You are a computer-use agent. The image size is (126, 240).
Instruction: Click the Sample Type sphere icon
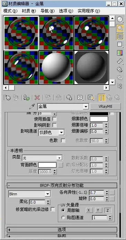click(120, 19)
